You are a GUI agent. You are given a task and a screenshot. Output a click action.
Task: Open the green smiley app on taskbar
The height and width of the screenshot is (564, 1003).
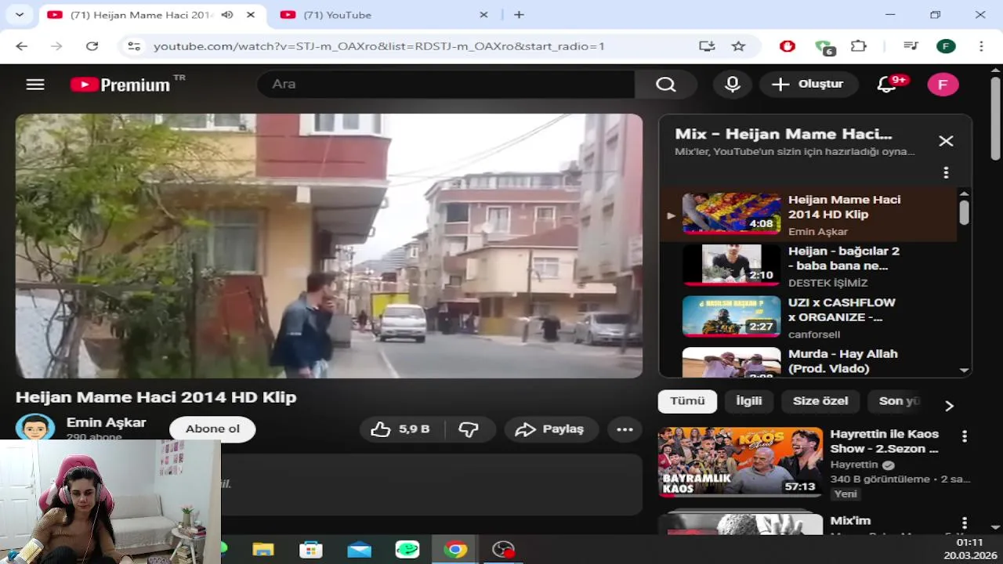(407, 549)
